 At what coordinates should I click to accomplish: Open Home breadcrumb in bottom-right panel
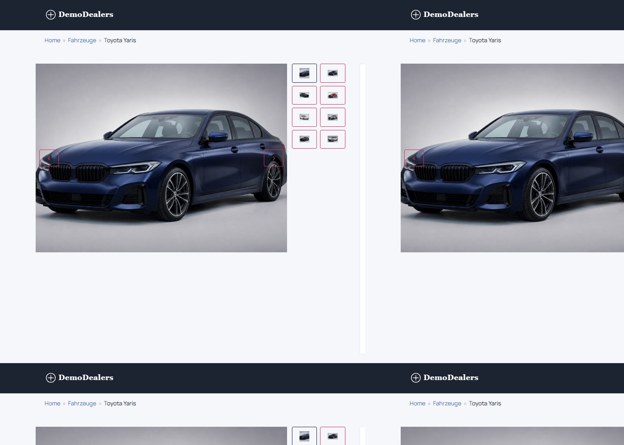pyautogui.click(x=417, y=404)
